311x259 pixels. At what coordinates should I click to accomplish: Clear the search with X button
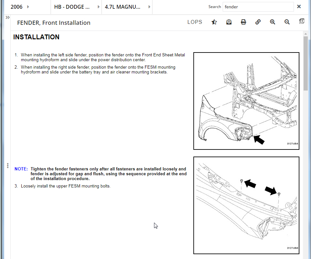point(299,6)
